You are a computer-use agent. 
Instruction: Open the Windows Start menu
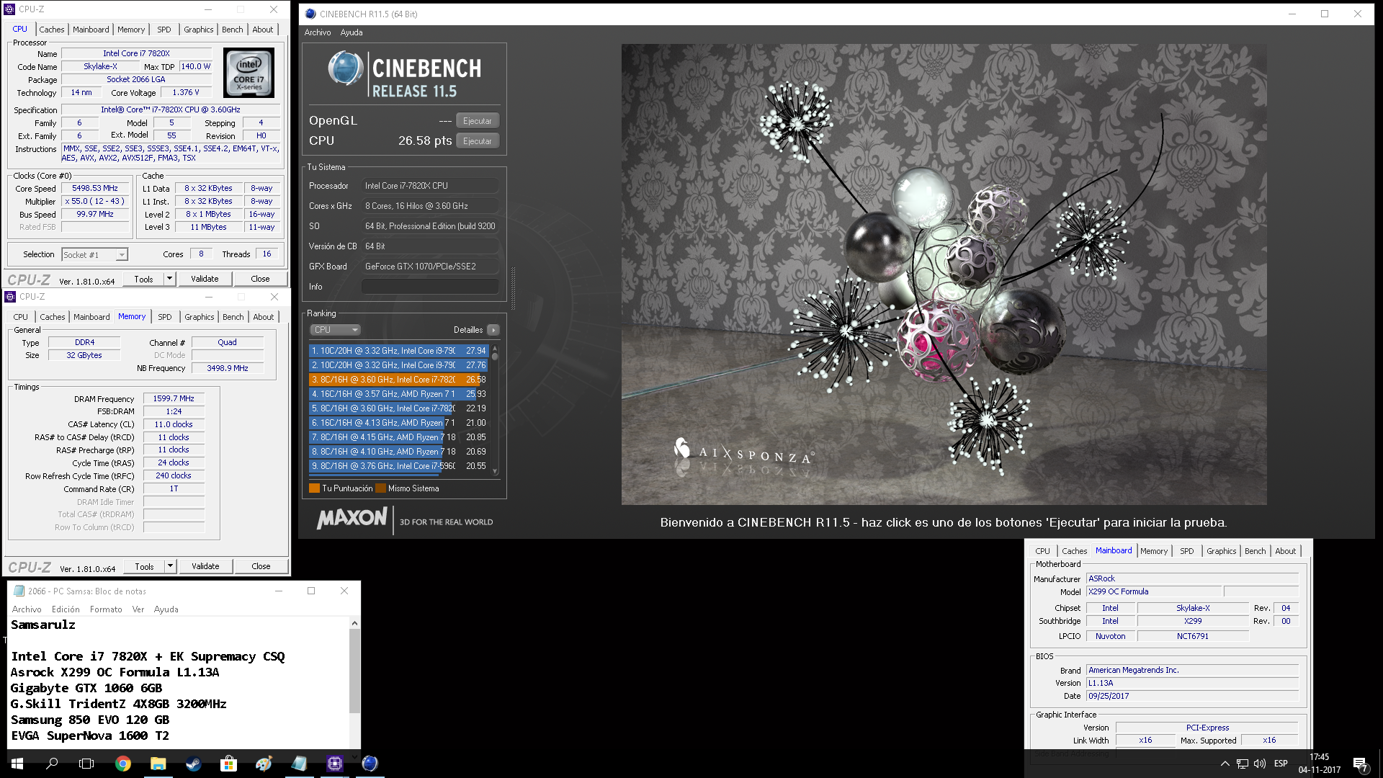pyautogui.click(x=17, y=764)
